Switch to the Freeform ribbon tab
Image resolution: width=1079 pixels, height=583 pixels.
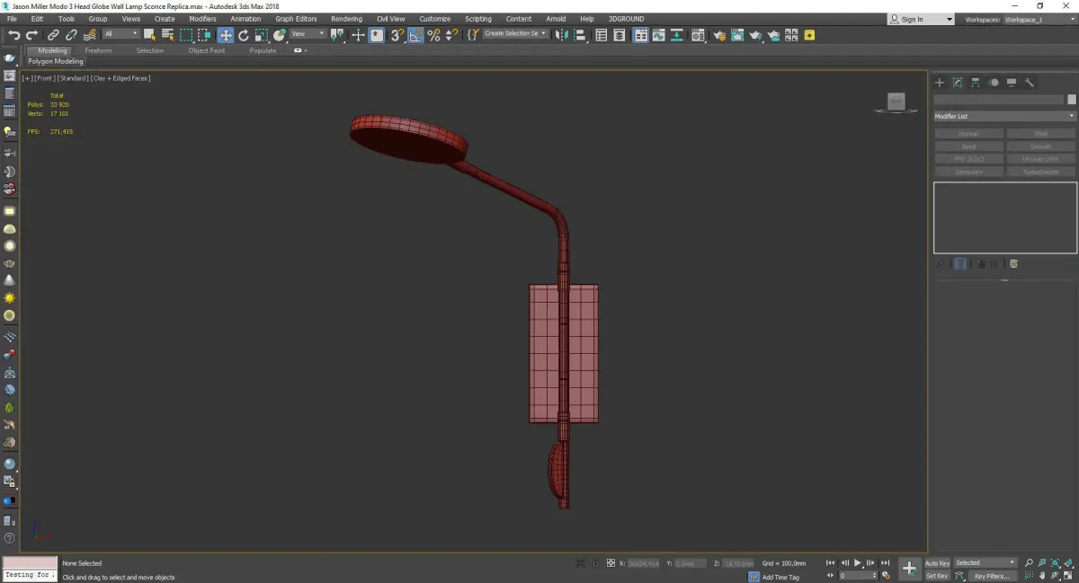click(98, 50)
